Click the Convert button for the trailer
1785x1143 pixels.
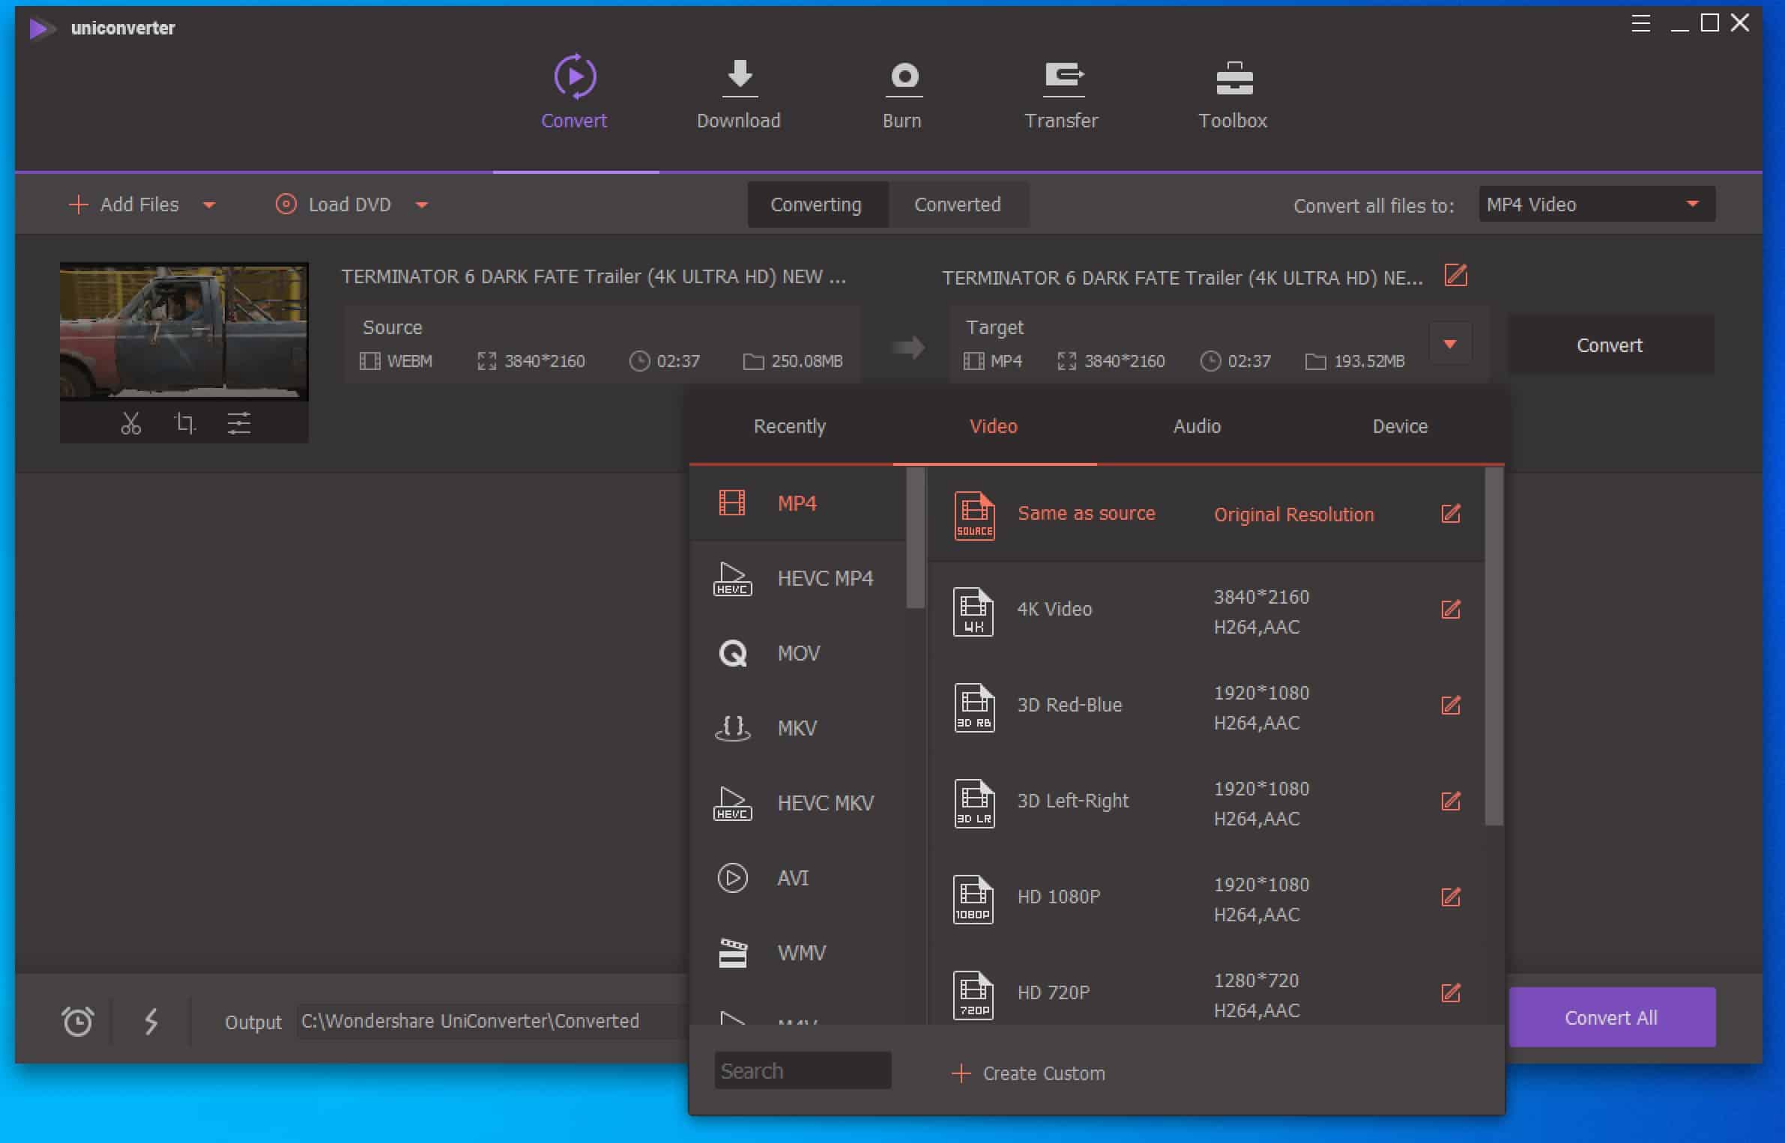1610,345
